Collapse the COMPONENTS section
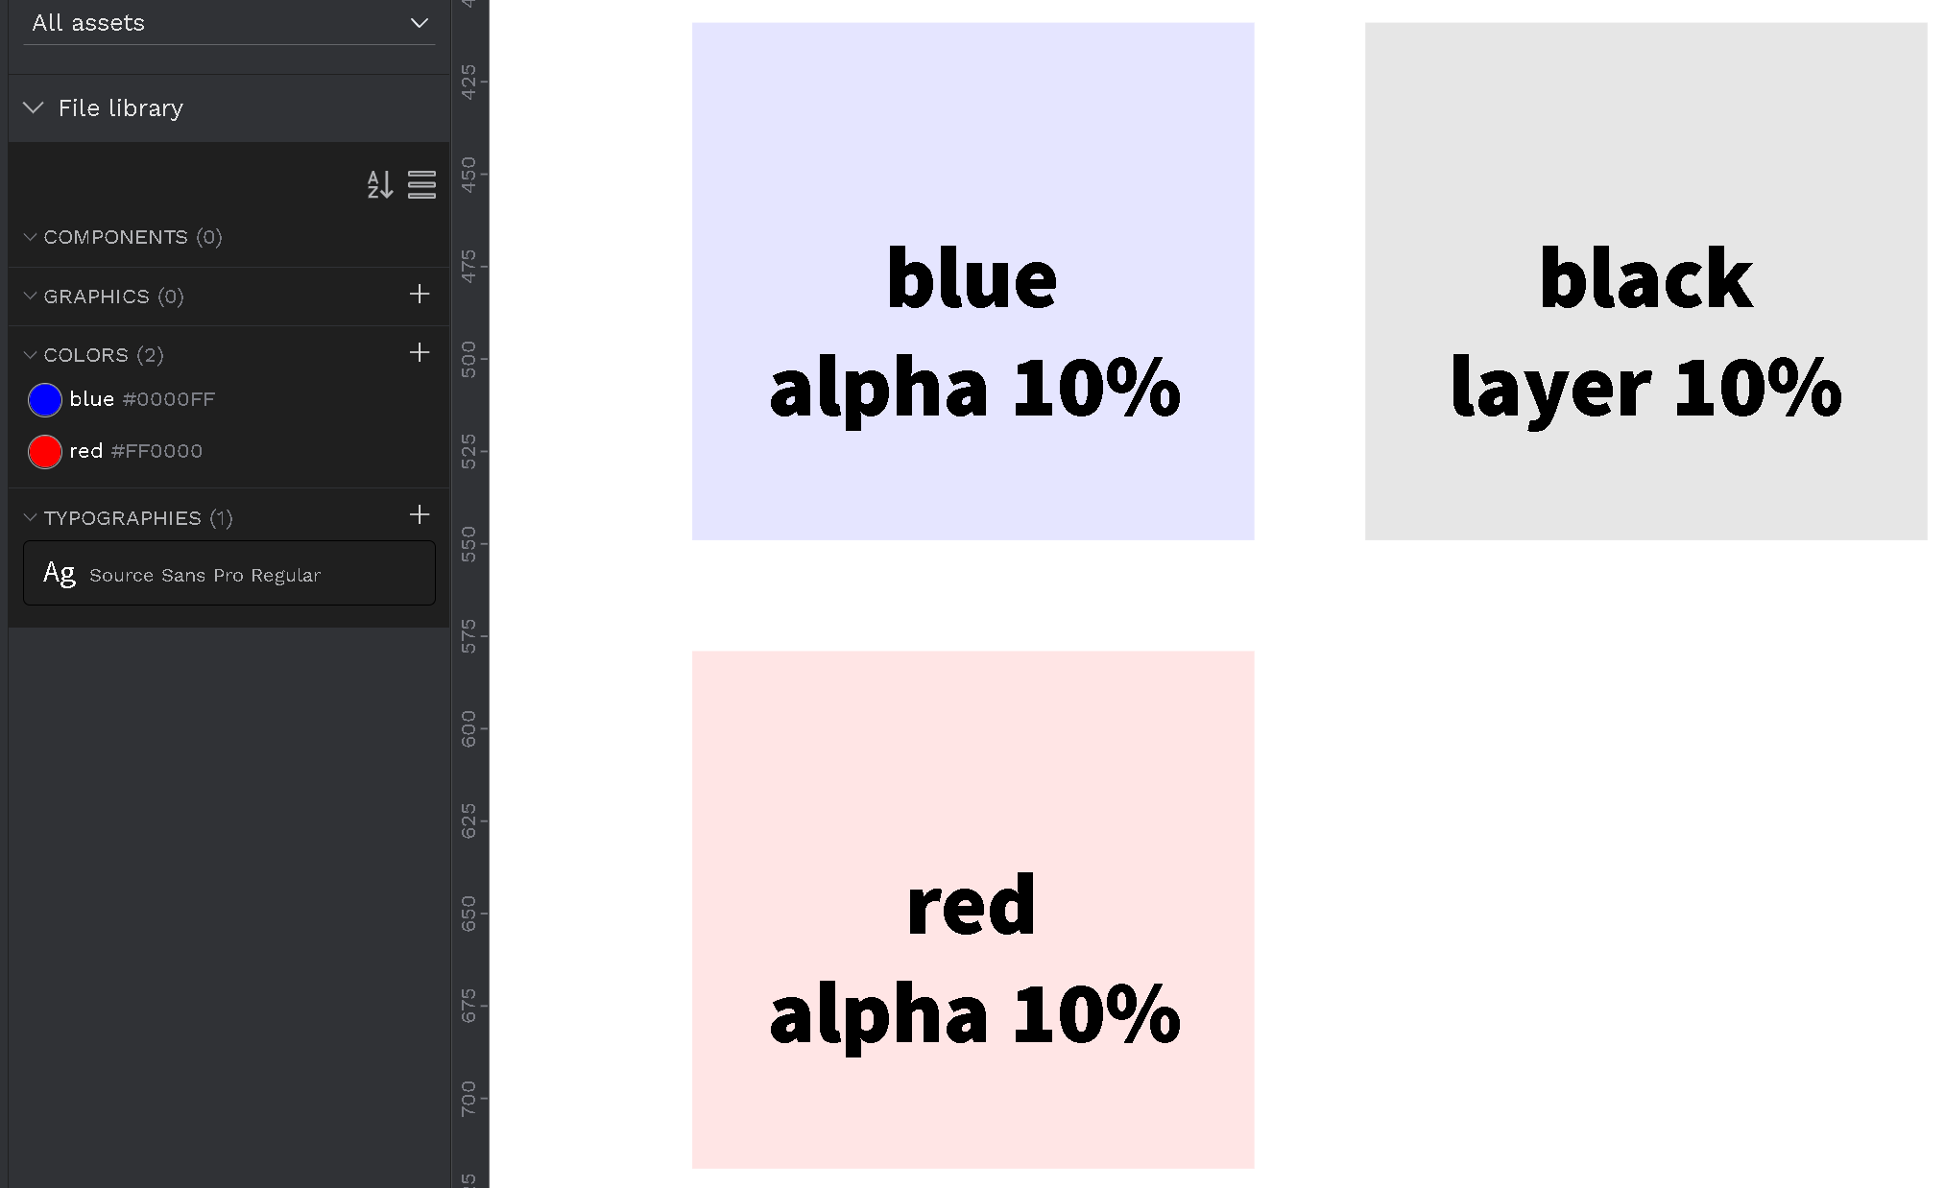The height and width of the screenshot is (1188, 1945). click(x=29, y=237)
